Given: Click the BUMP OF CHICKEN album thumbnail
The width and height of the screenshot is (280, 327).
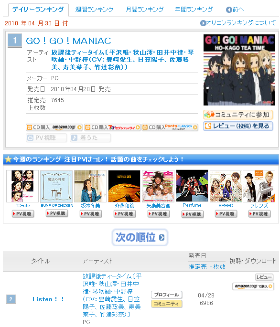Looking at the screenshot, I should pos(56,187).
